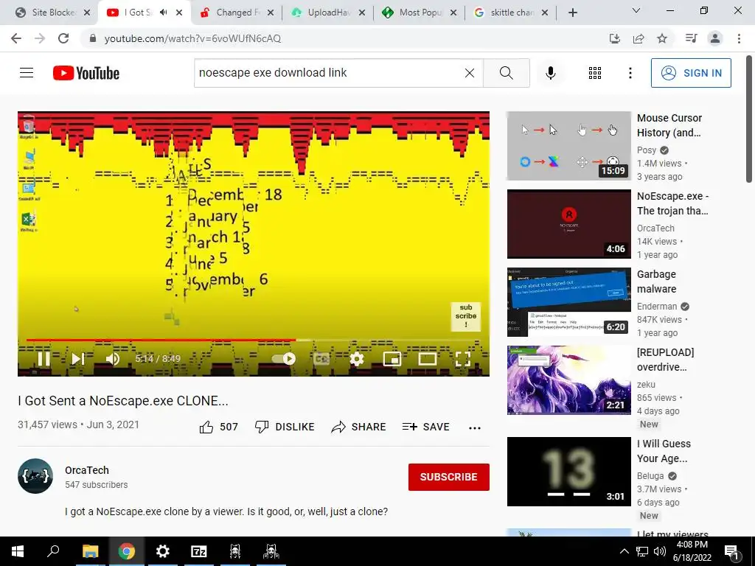Open Mouse Cursor History video thumbnail
Image resolution: width=755 pixels, height=566 pixels.
click(x=568, y=146)
